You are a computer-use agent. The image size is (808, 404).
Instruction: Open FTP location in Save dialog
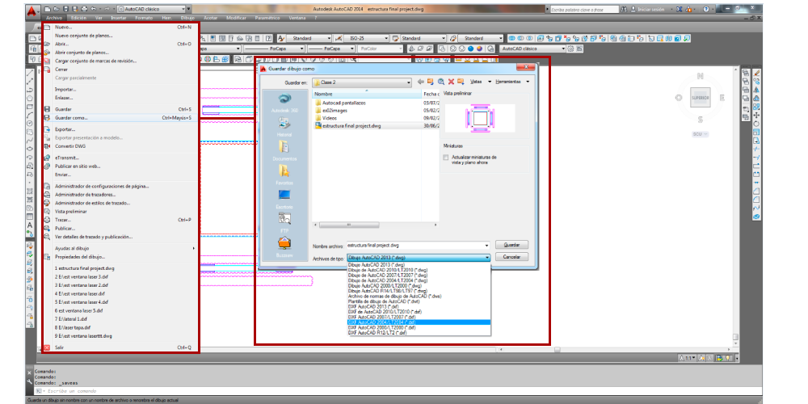(x=284, y=223)
